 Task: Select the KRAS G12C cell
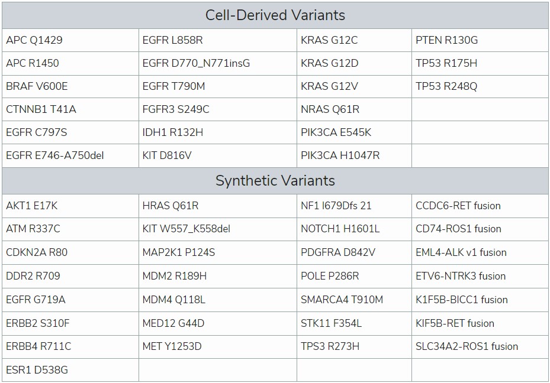click(x=354, y=40)
